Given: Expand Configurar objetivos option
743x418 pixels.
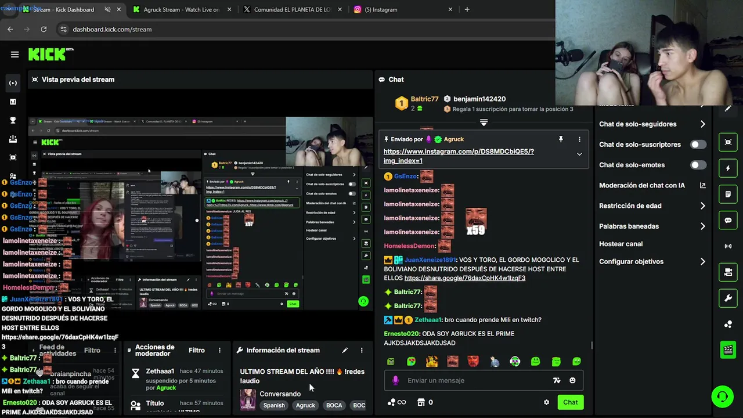Looking at the screenshot, I should [652, 262].
